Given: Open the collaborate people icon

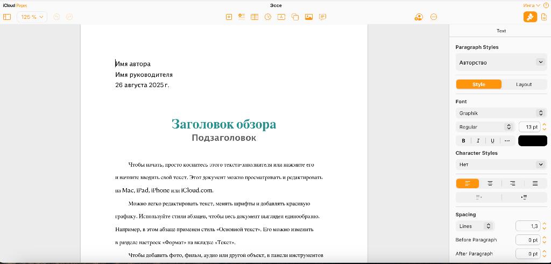Looking at the screenshot, I should pyautogui.click(x=419, y=17).
